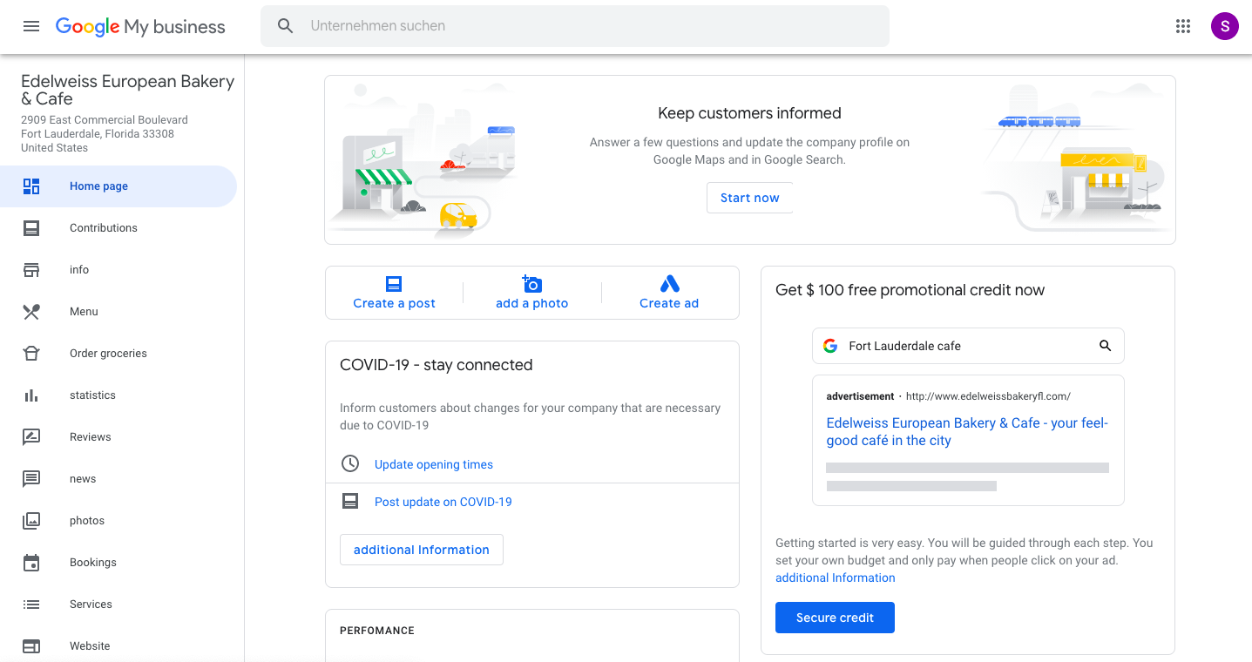Open the Google apps grid
This screenshot has height=662, width=1252.
point(1182,26)
